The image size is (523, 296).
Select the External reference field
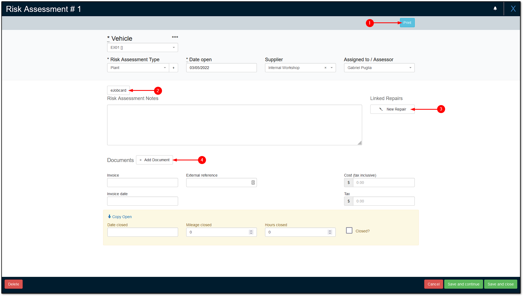[x=221, y=183]
